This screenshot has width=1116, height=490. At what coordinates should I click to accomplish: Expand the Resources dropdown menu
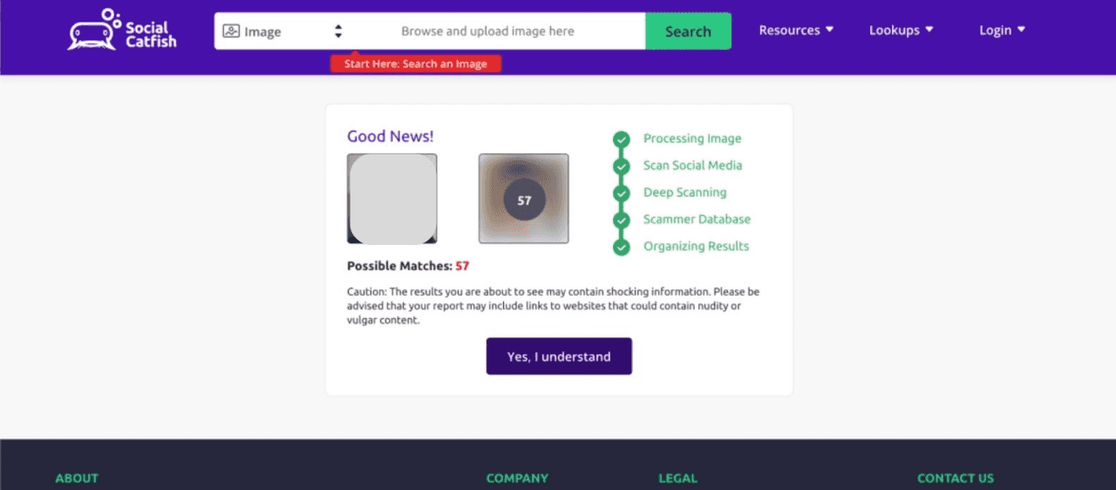click(x=796, y=30)
